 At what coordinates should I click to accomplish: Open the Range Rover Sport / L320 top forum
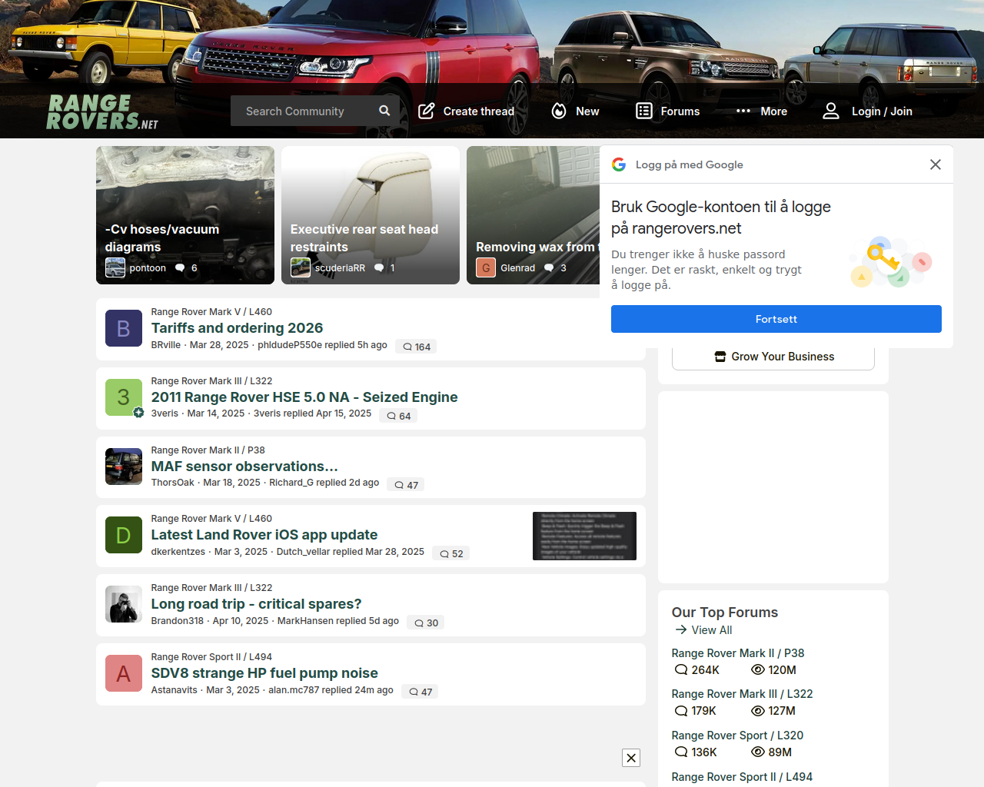point(737,736)
